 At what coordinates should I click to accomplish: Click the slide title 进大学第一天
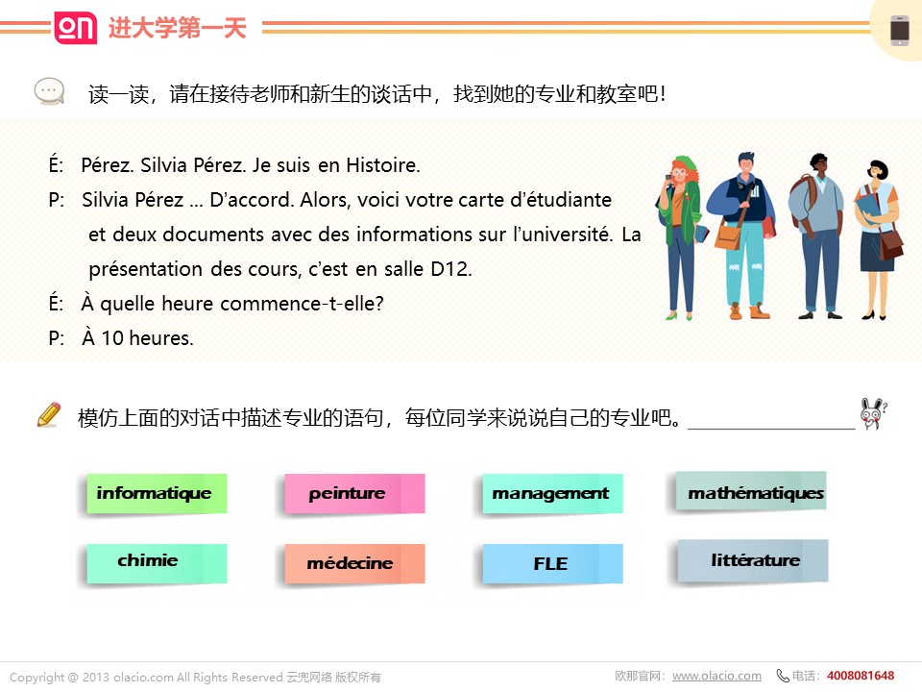177,29
